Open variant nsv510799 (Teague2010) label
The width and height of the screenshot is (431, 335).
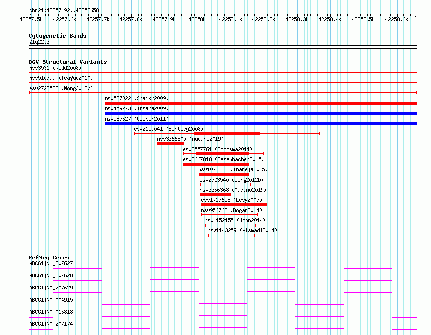61,78
